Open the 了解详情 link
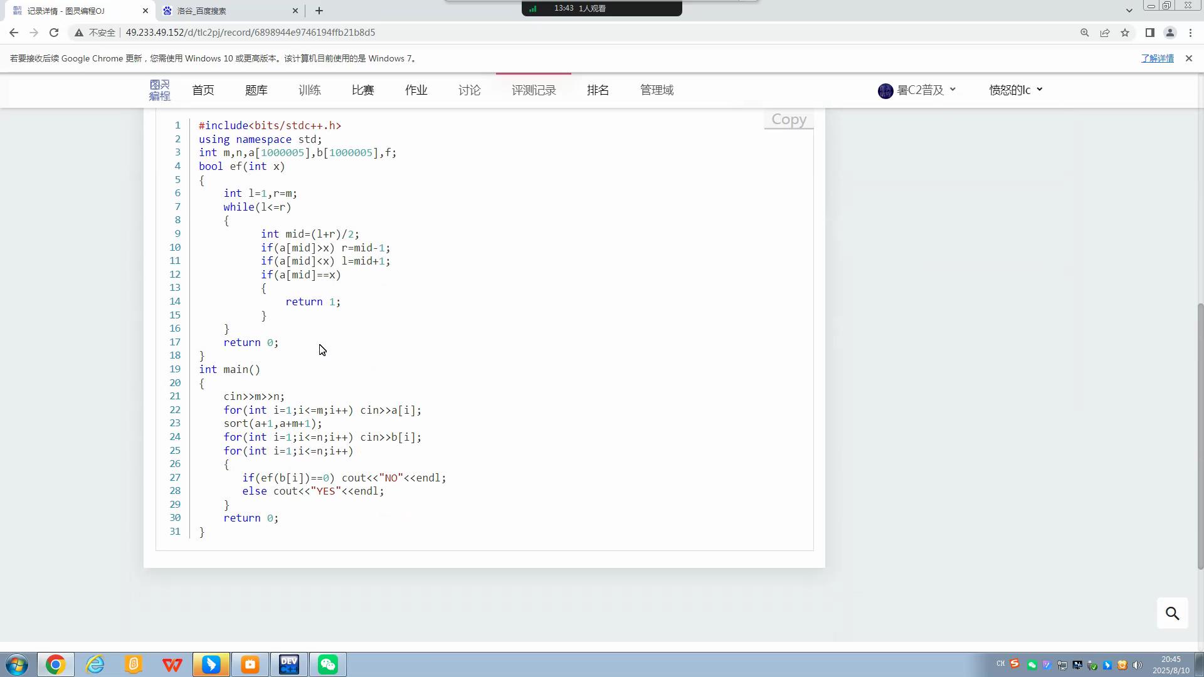Screen dimensions: 1204x677 [1157, 58]
